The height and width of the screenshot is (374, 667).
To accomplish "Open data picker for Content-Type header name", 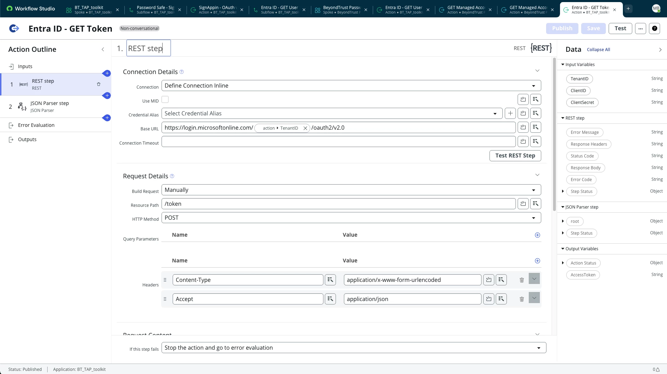I will point(330,280).
